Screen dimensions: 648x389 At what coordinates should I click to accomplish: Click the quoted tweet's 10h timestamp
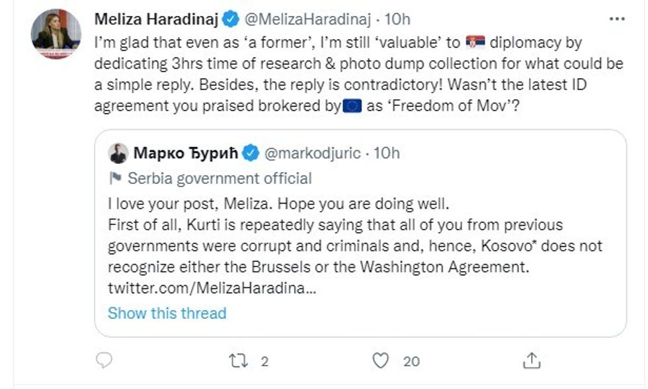(387, 153)
